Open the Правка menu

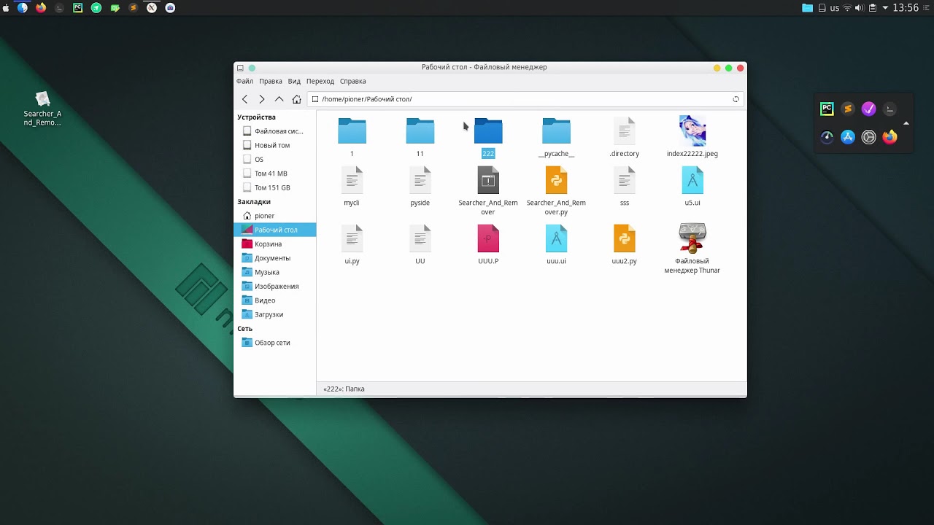click(271, 81)
